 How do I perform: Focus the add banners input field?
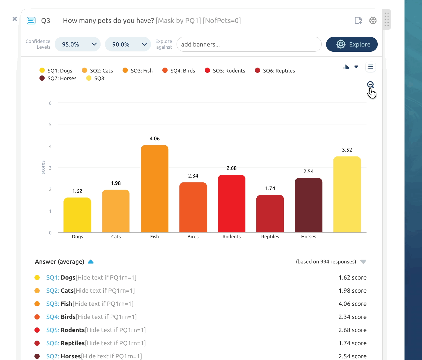249,44
